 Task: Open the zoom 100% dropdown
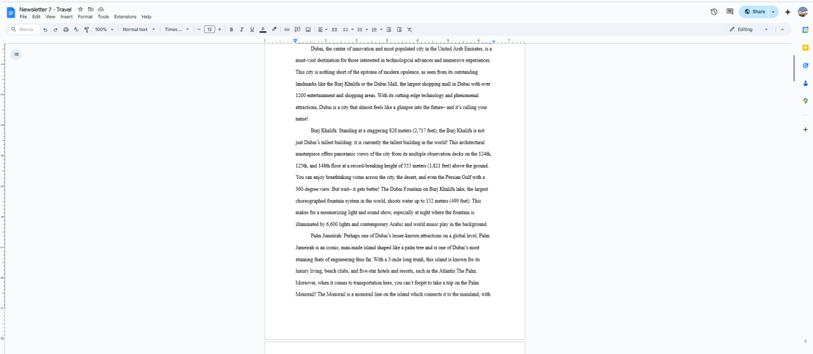pyautogui.click(x=104, y=30)
